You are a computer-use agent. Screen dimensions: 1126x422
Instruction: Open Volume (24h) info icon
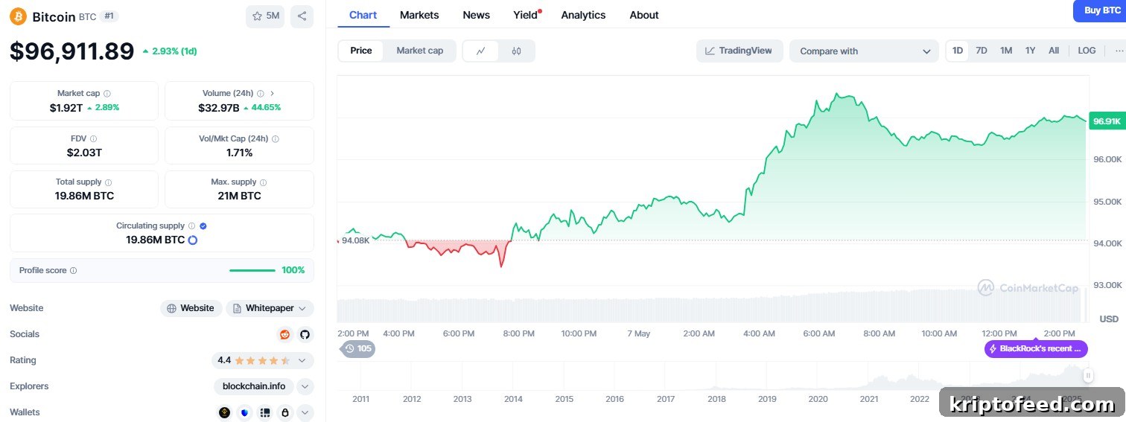260,94
